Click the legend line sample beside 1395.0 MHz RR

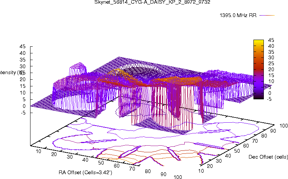point(267,16)
